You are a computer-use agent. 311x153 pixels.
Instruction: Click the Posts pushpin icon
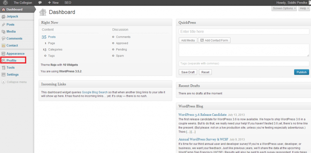pyautogui.click(x=3, y=25)
